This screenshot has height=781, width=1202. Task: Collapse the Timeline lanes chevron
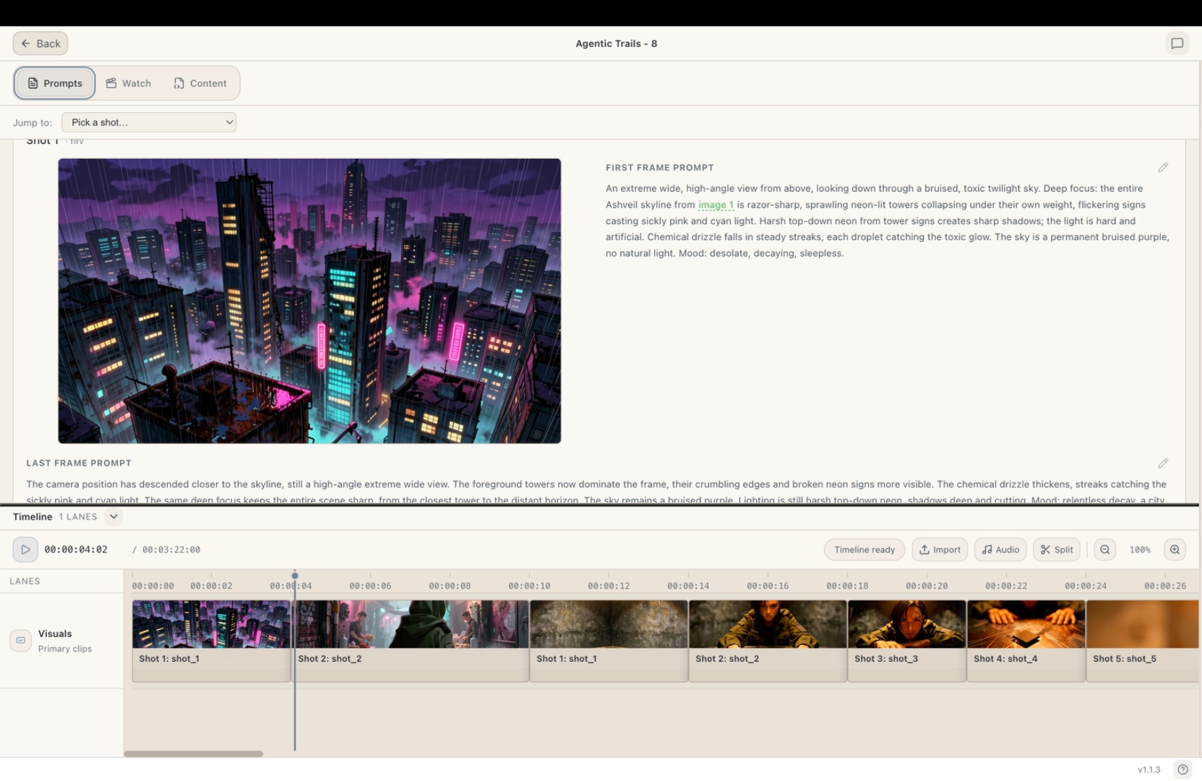click(113, 516)
